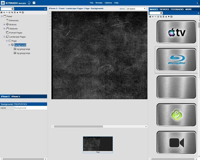Switch to the Images tab
This screenshot has width=200, height=160.
[x=154, y=9]
